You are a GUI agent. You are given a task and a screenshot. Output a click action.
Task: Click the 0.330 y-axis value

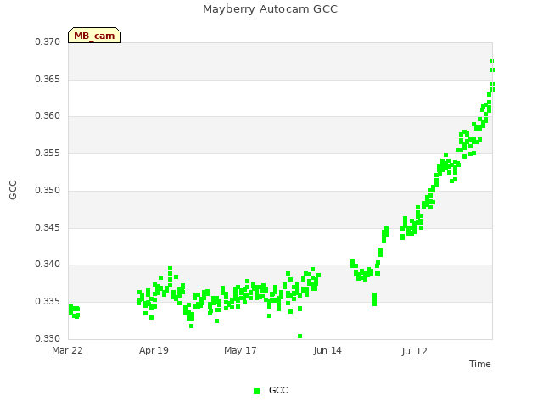click(48, 338)
